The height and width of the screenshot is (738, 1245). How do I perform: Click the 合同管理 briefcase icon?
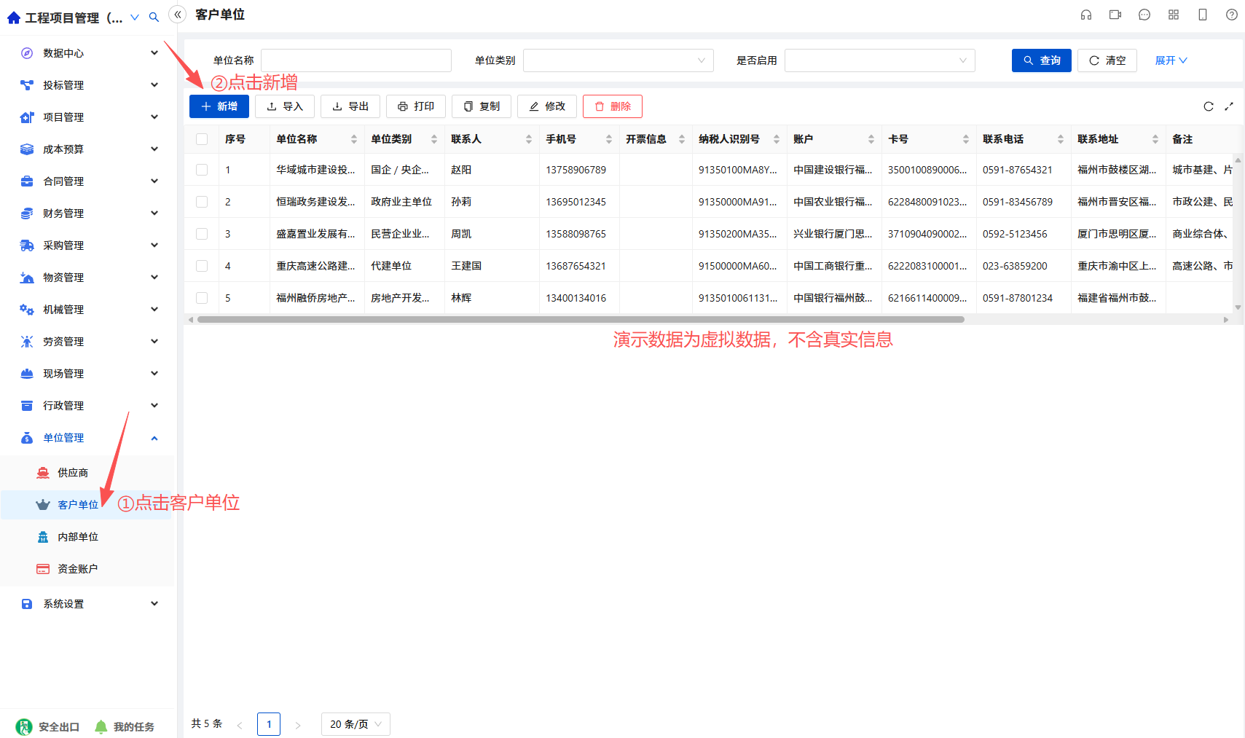(x=27, y=181)
